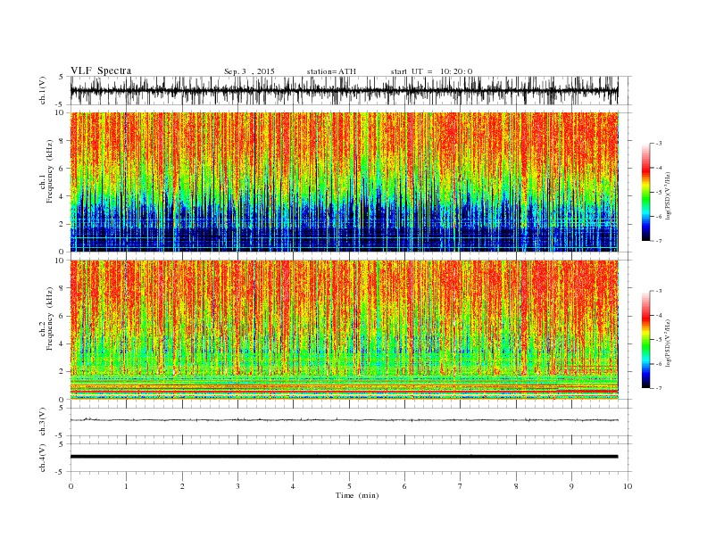707x546 pixels.
Task: Select the date text "Sep. 3 , 2015"
Action: coord(249,71)
